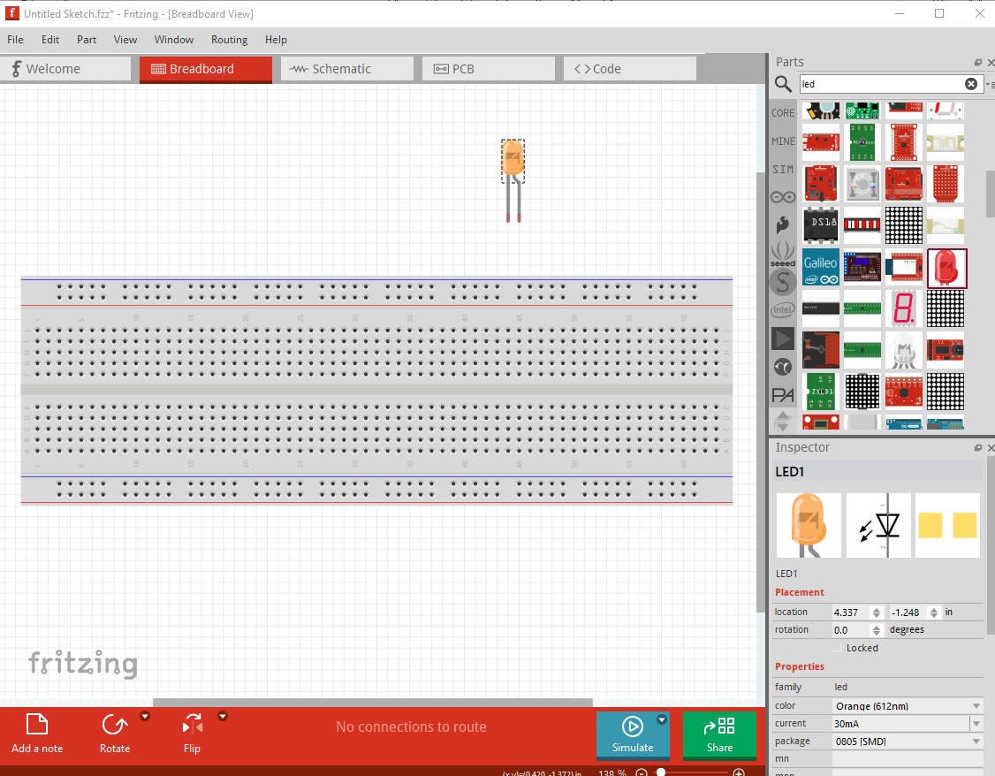Expand the Rotate options arrow
Viewport: 995px width, 776px height.
click(x=145, y=717)
